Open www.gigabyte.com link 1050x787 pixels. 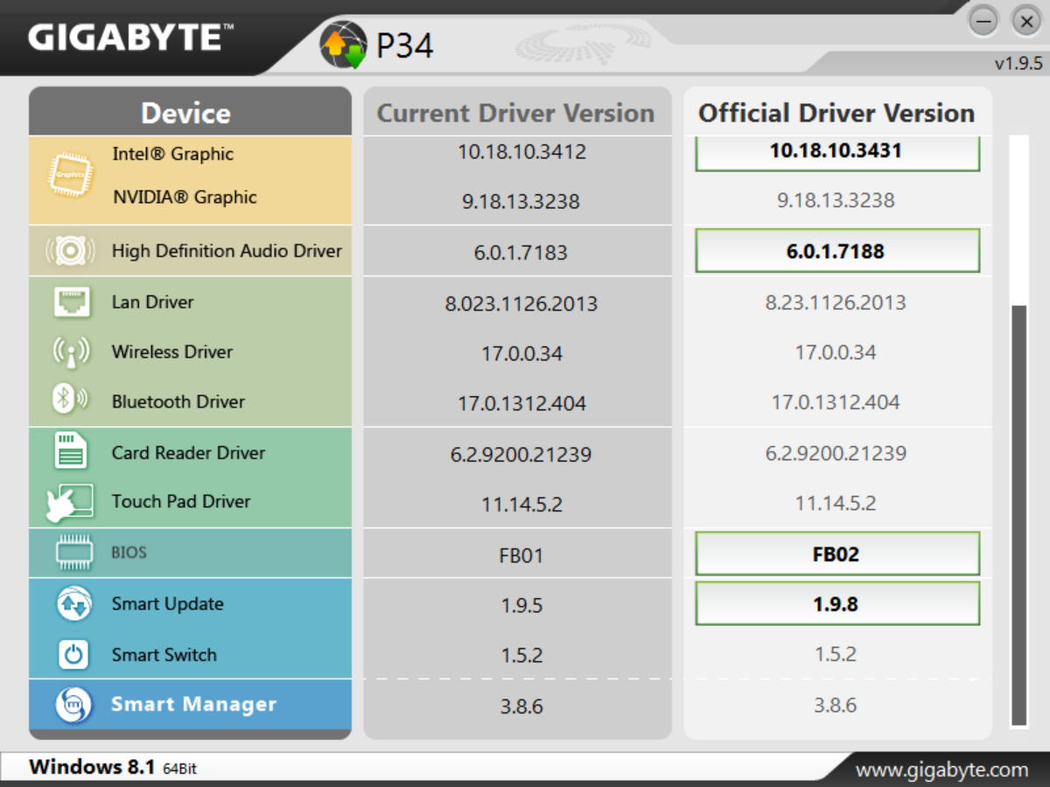pos(941,770)
